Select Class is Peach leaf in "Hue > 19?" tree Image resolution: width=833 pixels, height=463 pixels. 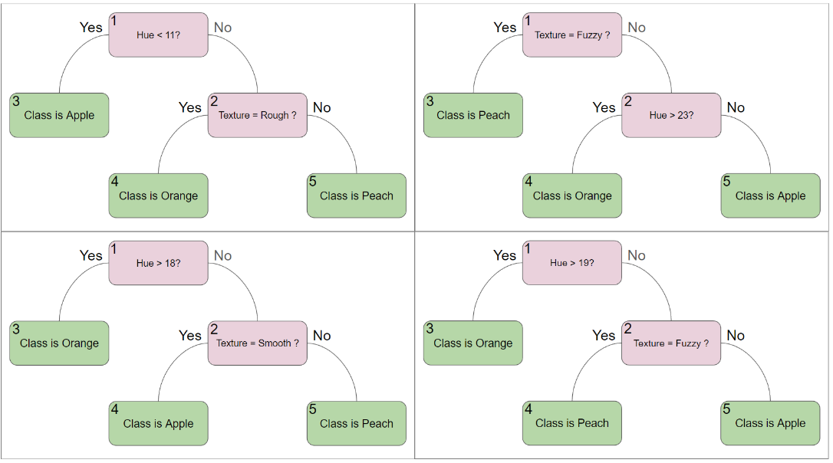pyautogui.click(x=572, y=423)
